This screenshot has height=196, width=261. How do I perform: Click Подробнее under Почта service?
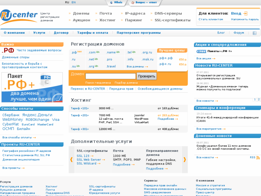123,165
